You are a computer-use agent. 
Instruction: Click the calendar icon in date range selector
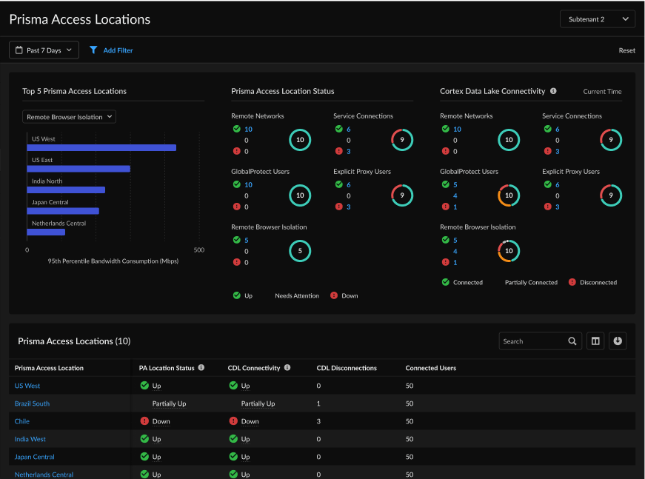[19, 50]
